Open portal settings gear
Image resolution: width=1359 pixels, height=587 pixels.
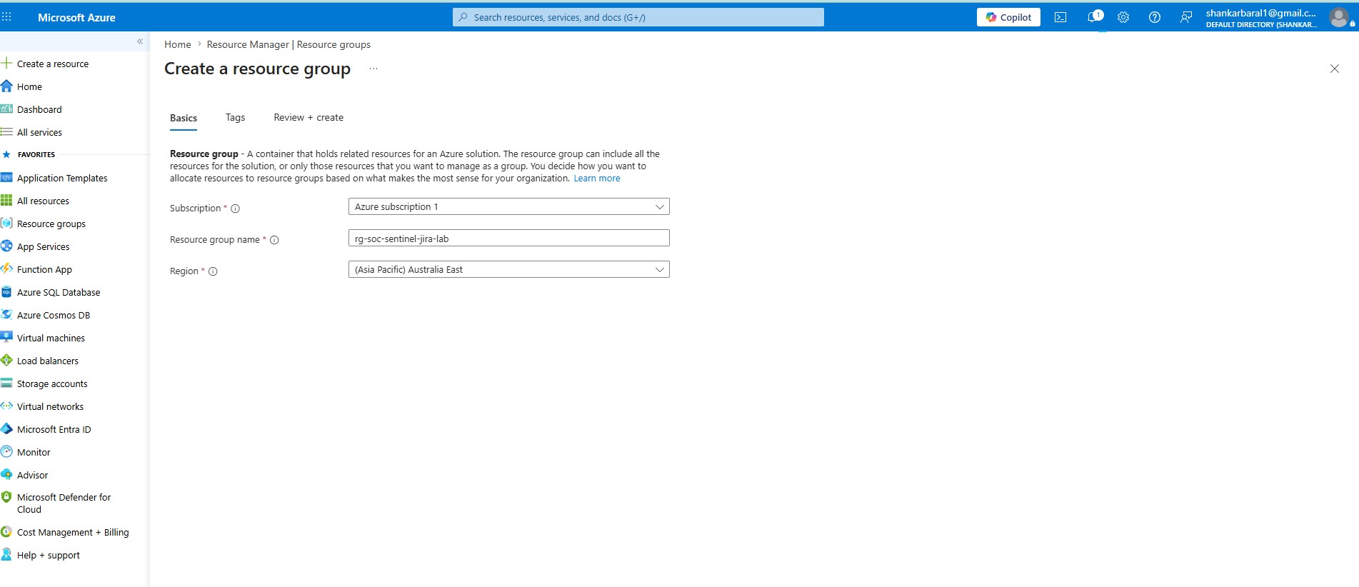pyautogui.click(x=1123, y=17)
